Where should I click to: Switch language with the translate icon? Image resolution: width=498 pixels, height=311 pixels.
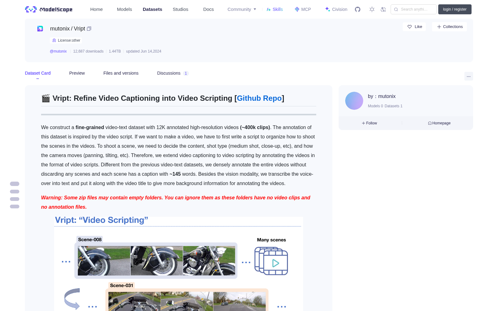click(x=383, y=9)
